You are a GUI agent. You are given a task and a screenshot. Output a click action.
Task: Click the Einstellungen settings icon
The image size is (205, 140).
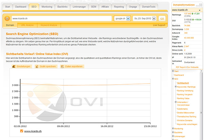14,66
